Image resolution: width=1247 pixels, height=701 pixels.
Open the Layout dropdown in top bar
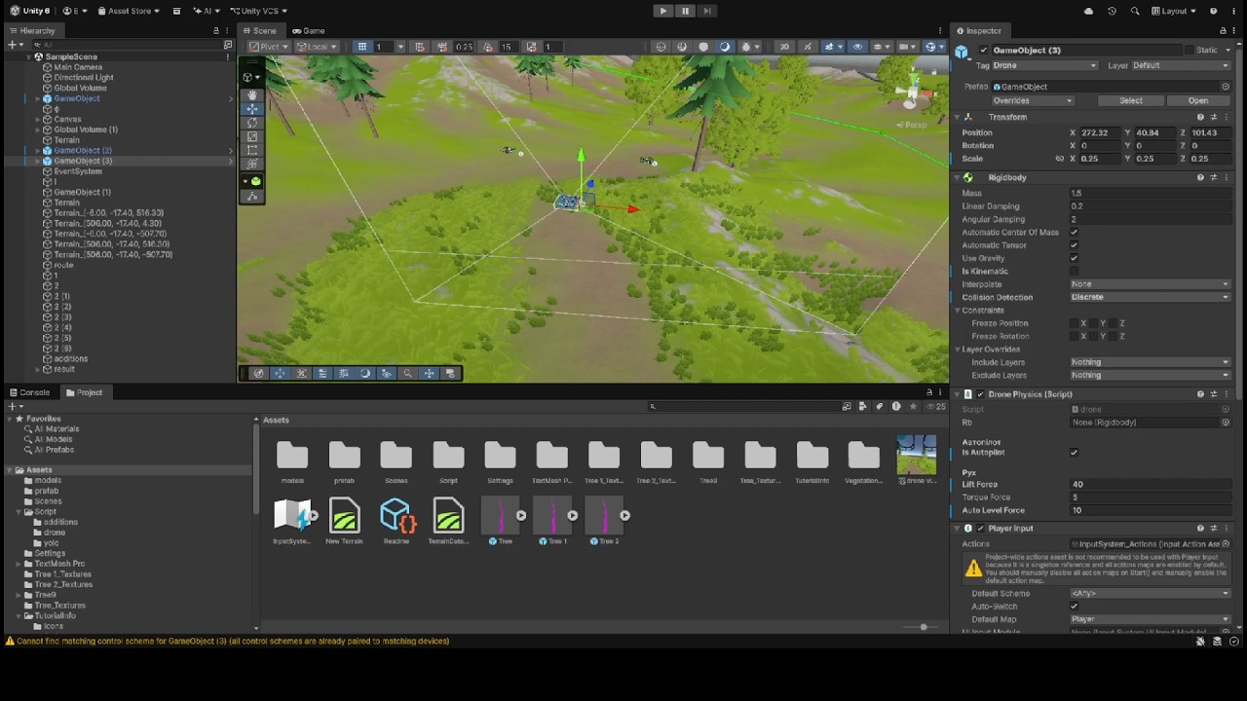coord(1175,11)
